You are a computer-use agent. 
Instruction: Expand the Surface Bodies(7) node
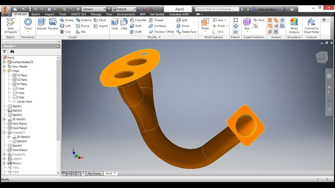[4, 62]
